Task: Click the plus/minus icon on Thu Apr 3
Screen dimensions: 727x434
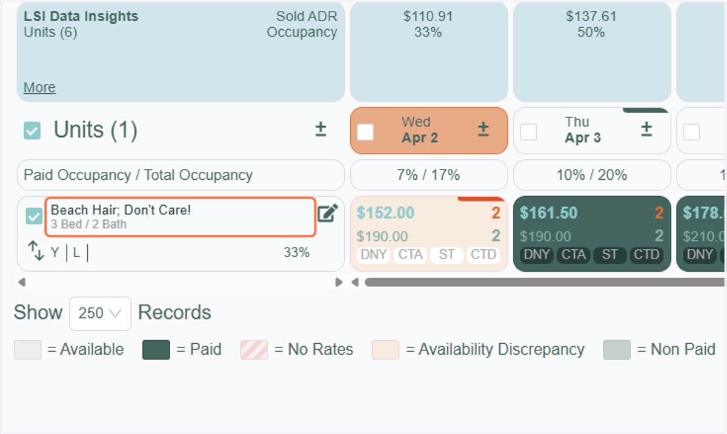Action: pos(646,129)
